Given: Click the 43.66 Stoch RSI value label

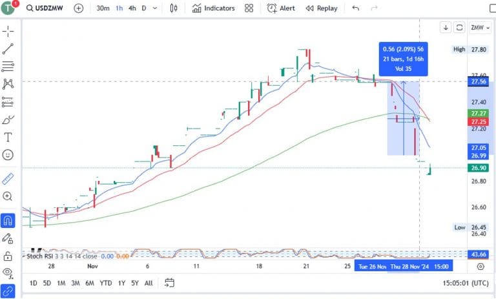Looking at the screenshot, I should 479,254.
